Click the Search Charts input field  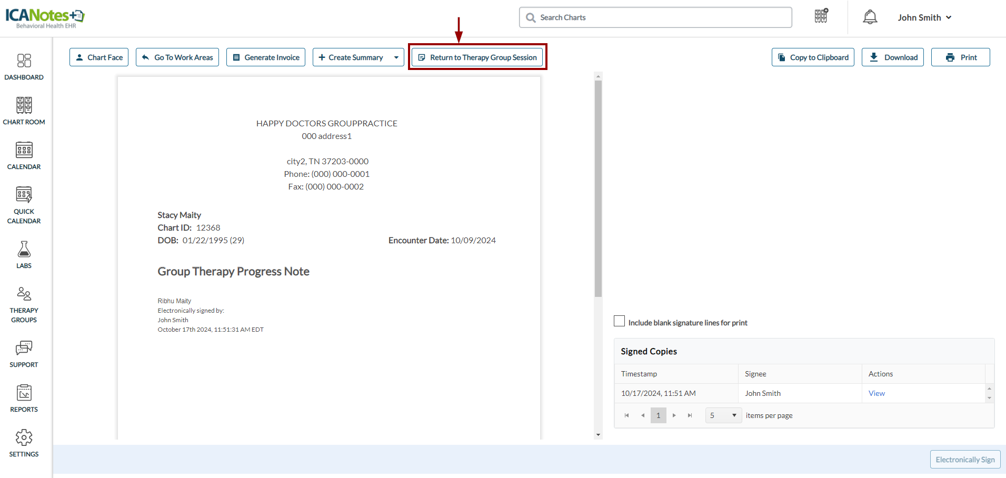coord(655,17)
